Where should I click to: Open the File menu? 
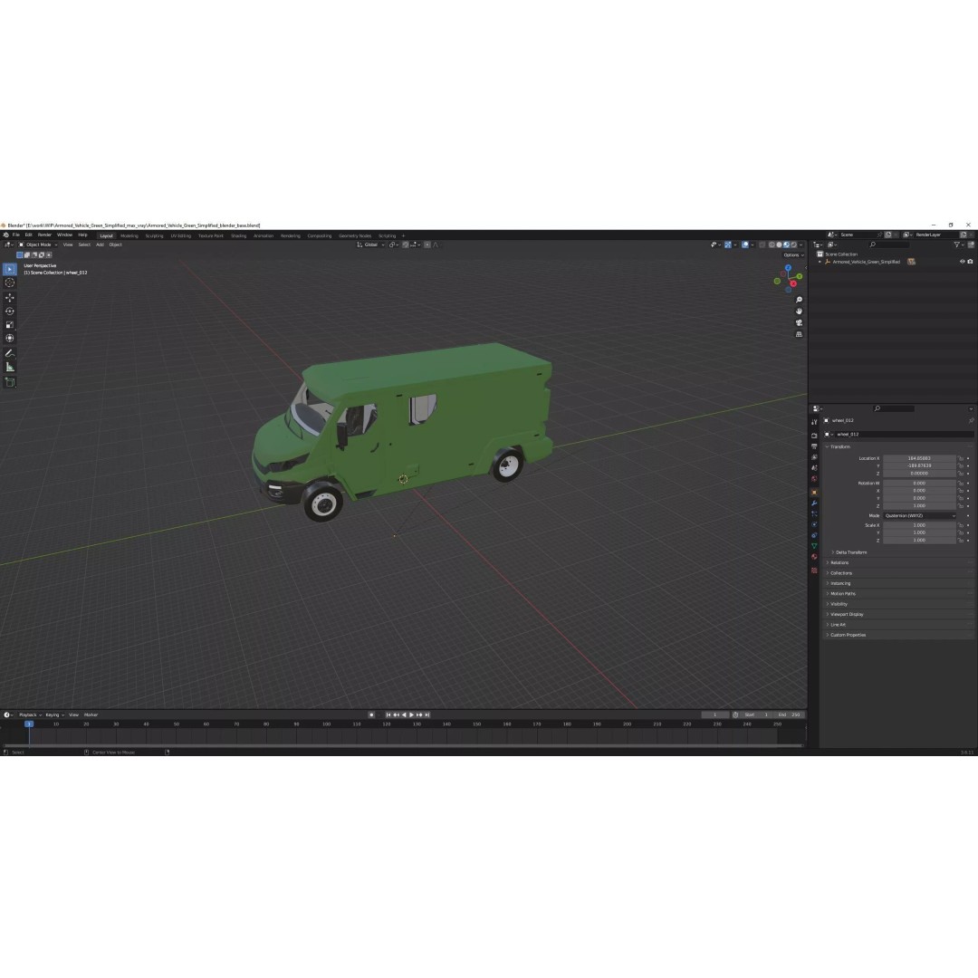click(16, 235)
